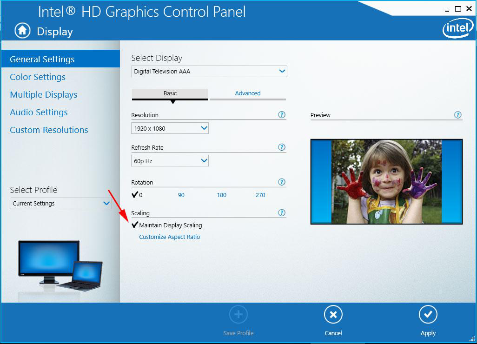Screen dimensions: 477x344
Task: Select the 0 degree rotation option
Action: (x=137, y=195)
